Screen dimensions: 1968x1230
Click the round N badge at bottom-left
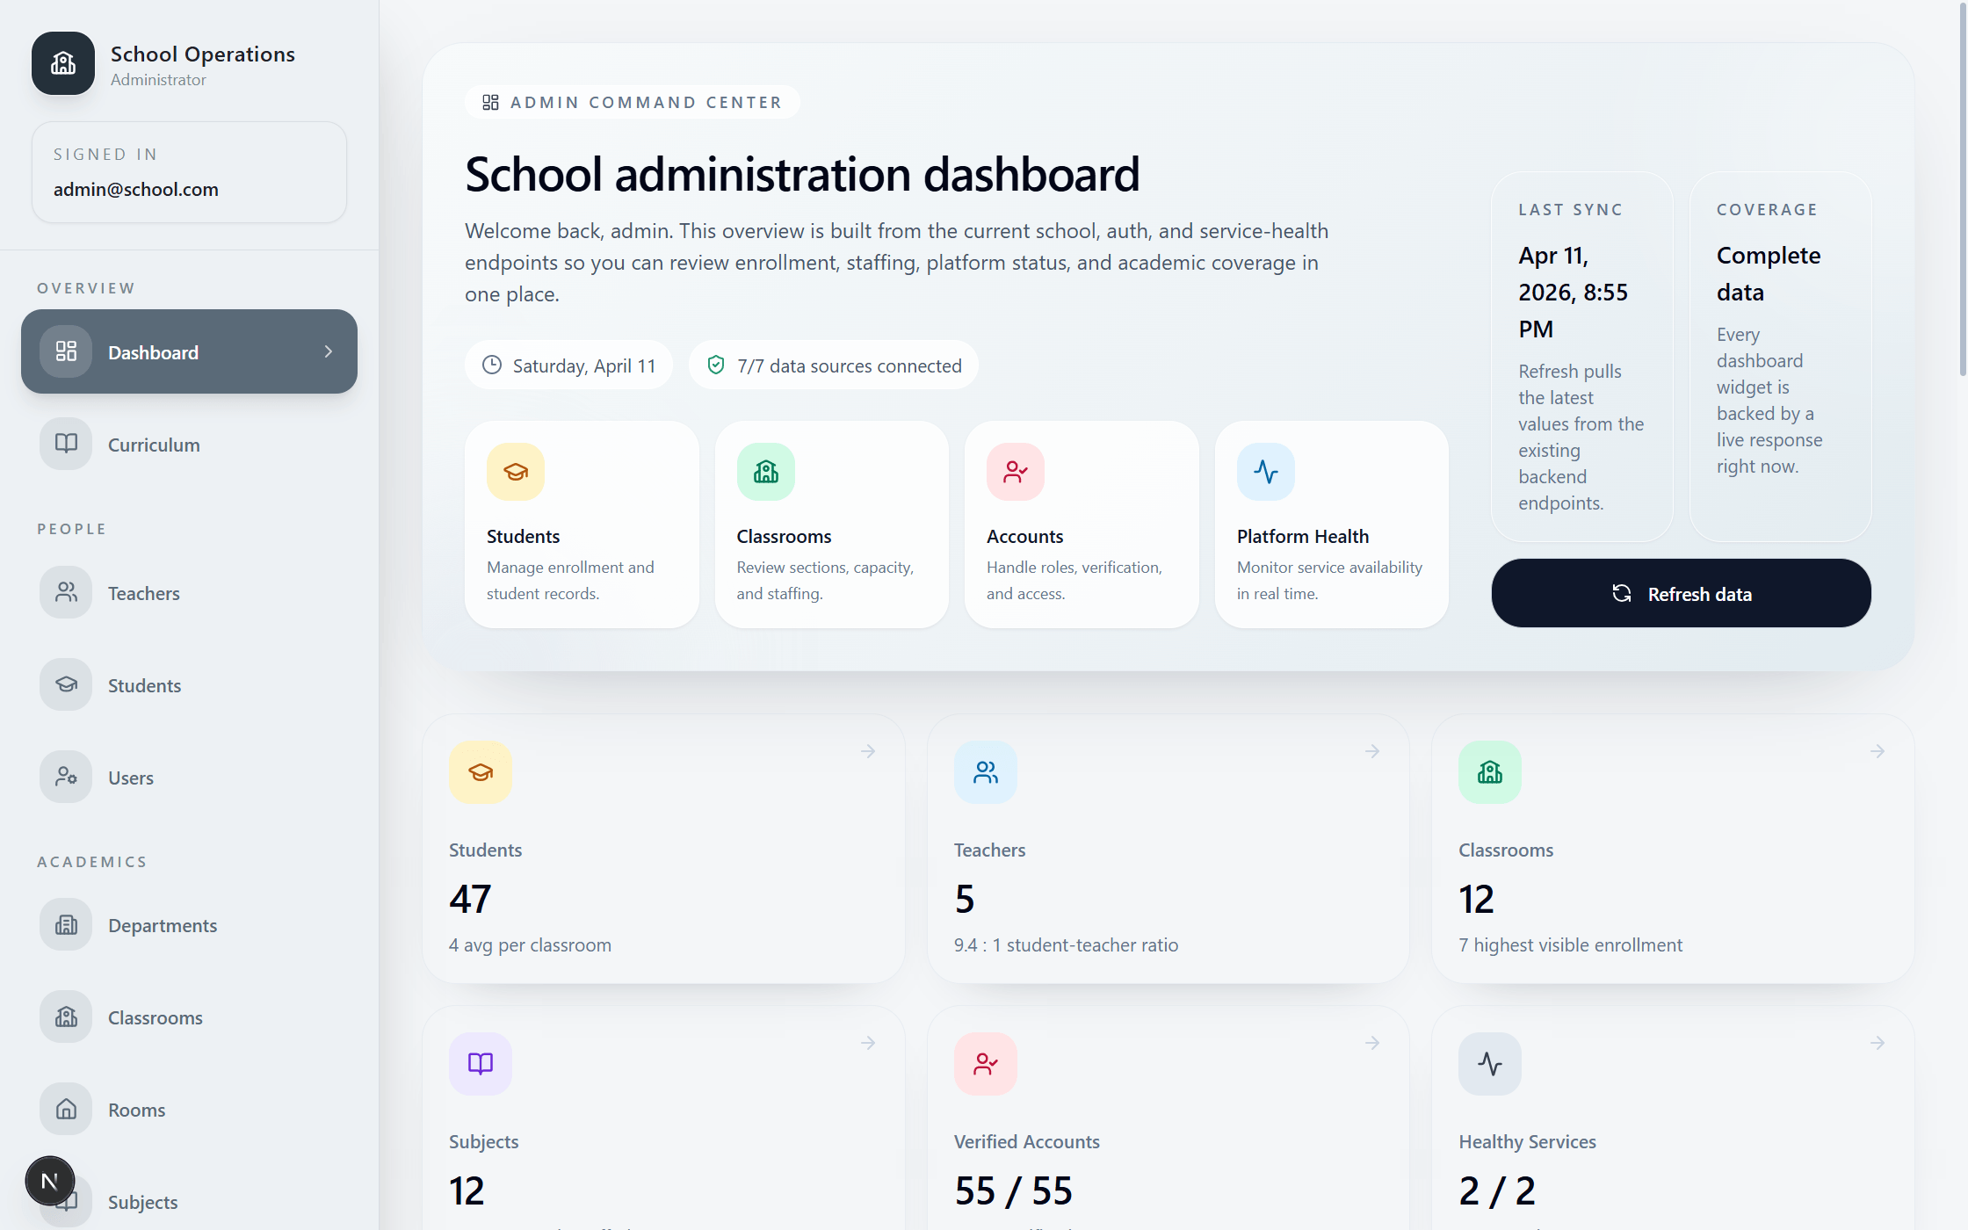pyautogui.click(x=50, y=1181)
